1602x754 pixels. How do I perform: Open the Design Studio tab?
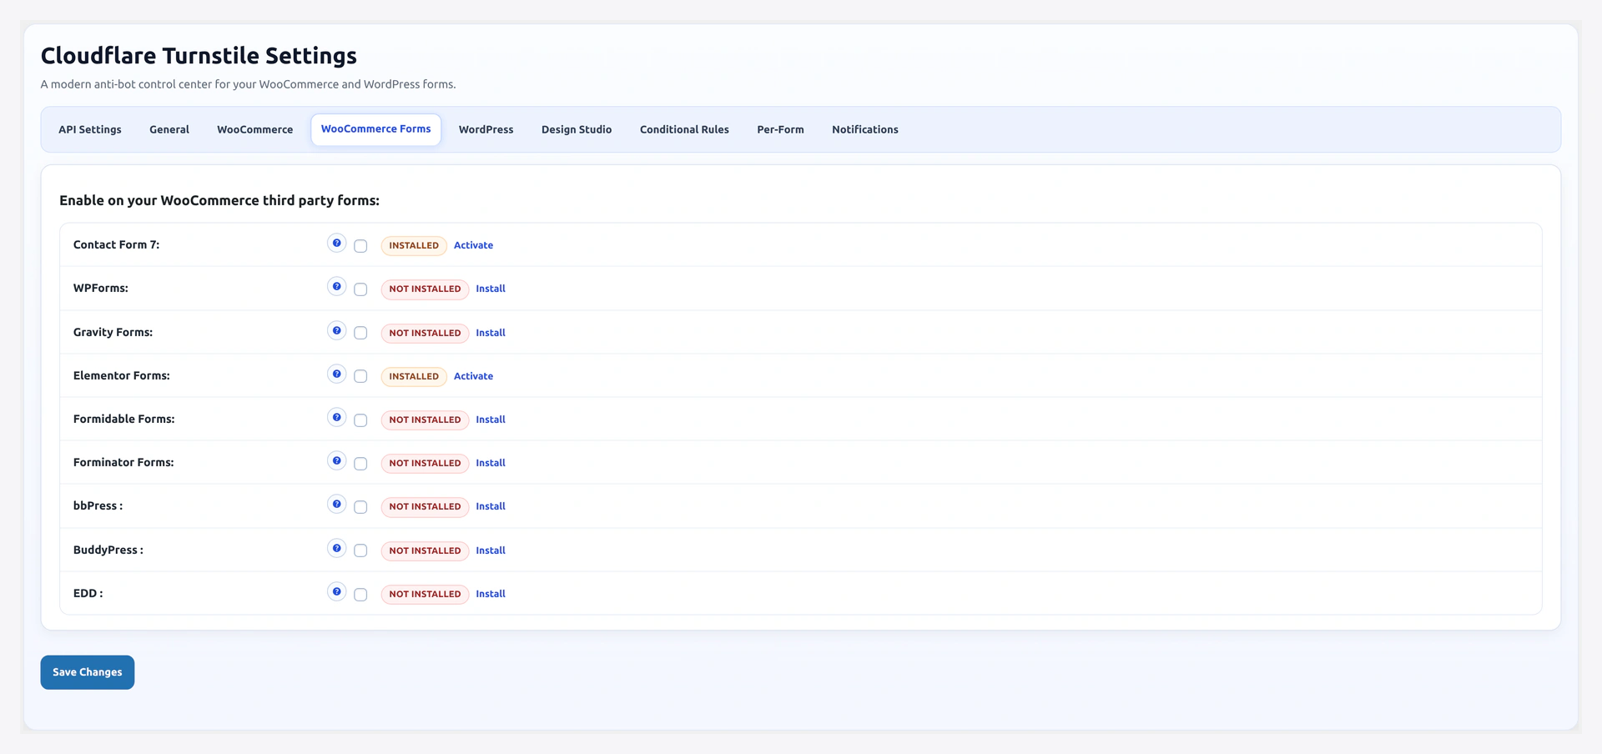coord(577,129)
